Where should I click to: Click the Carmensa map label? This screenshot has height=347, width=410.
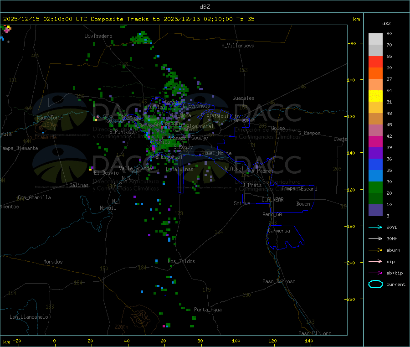tap(279, 231)
